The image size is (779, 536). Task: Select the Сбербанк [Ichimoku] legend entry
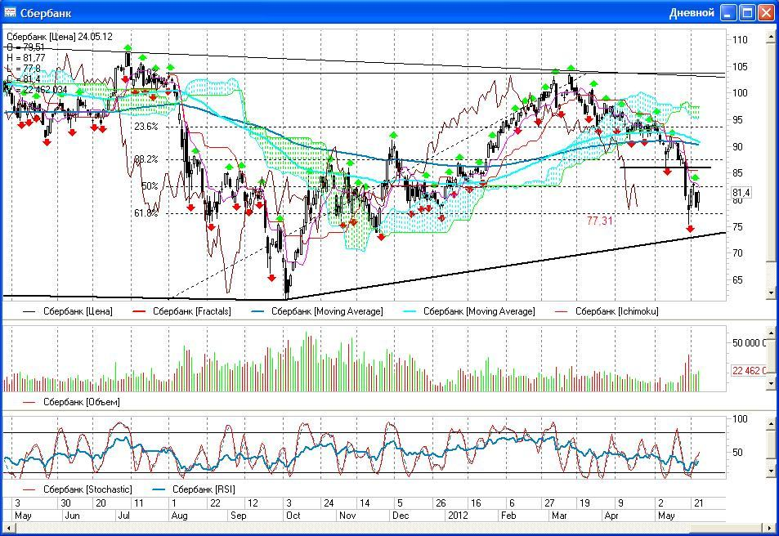(x=607, y=311)
